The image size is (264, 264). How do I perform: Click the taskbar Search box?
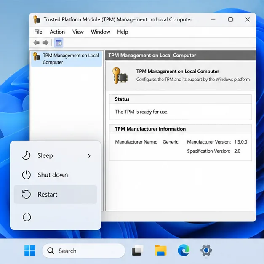tap(84, 251)
